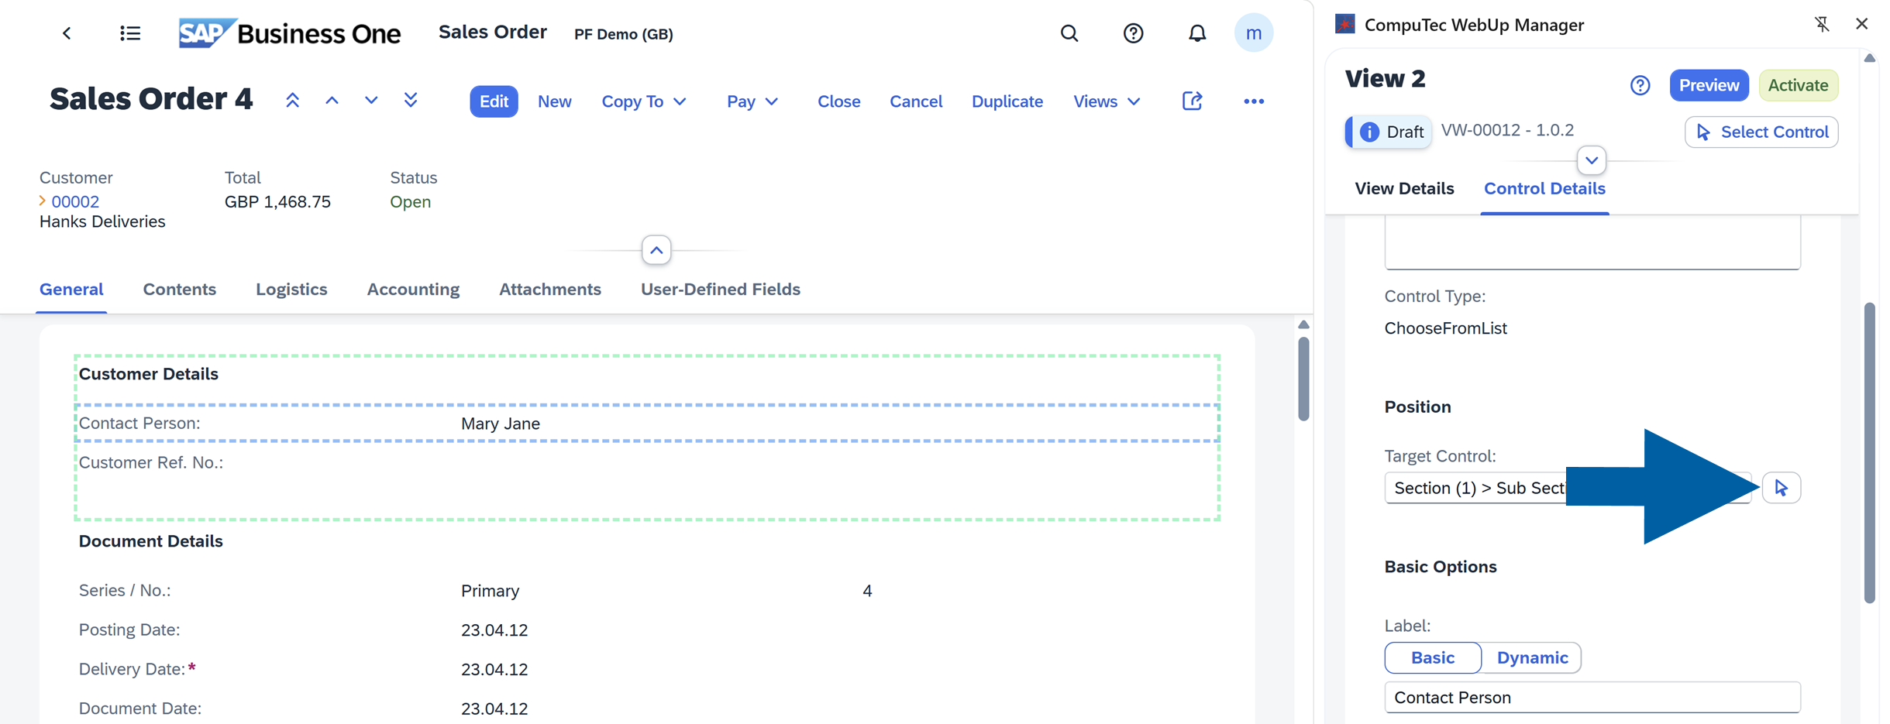Screen dimensions: 1890x724
Task: Open the global search magnifier
Action: [1069, 33]
